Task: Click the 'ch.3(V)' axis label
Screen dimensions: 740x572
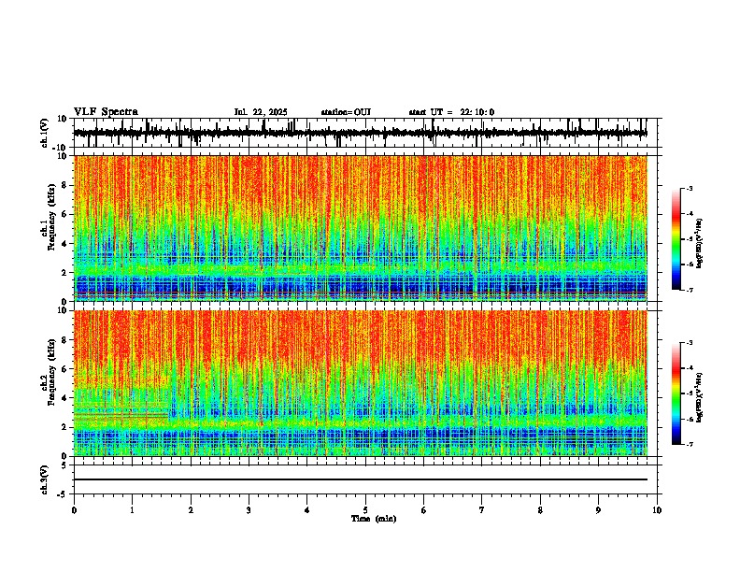Action: pyautogui.click(x=45, y=479)
